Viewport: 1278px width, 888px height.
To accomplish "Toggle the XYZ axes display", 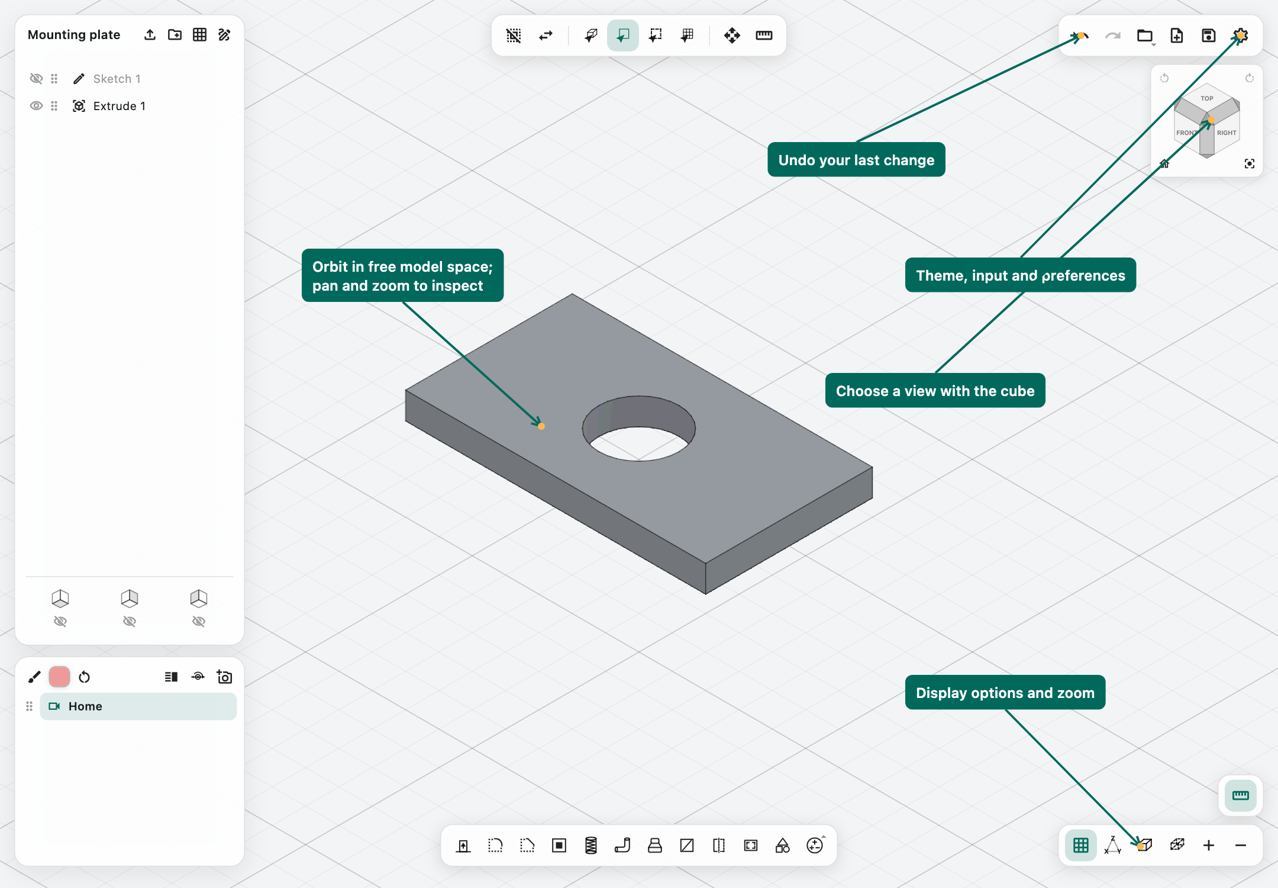I will click(x=1113, y=845).
